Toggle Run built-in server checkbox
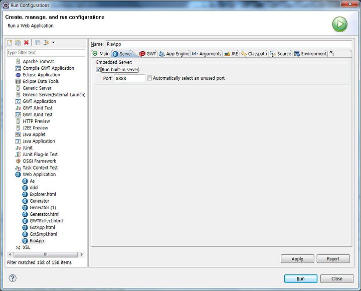361x291 pixels. 98,70
